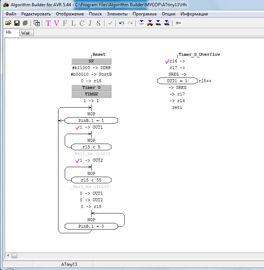Click the F field toolbar letter
The height and width of the screenshot is (270, 264).
coord(65,23)
